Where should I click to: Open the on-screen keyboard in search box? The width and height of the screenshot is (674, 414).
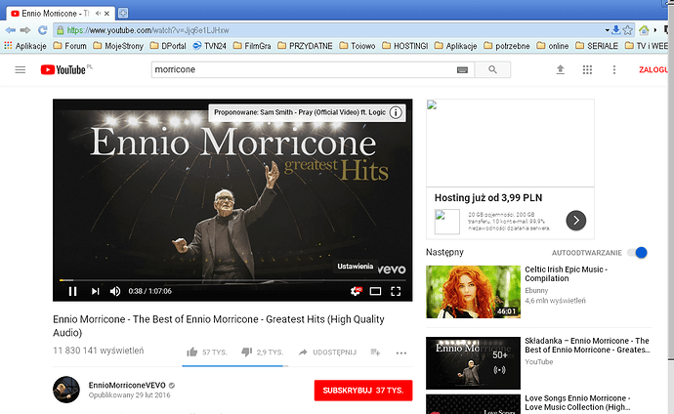462,70
